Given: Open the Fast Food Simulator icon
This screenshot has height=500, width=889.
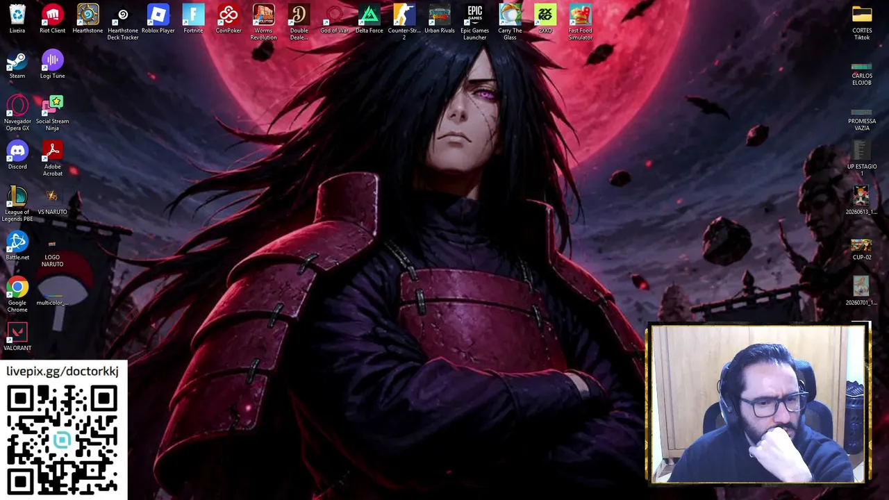Looking at the screenshot, I should pos(580,15).
